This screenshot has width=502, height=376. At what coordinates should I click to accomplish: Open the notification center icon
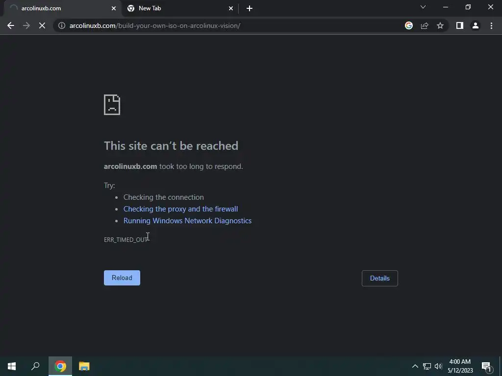(487, 366)
